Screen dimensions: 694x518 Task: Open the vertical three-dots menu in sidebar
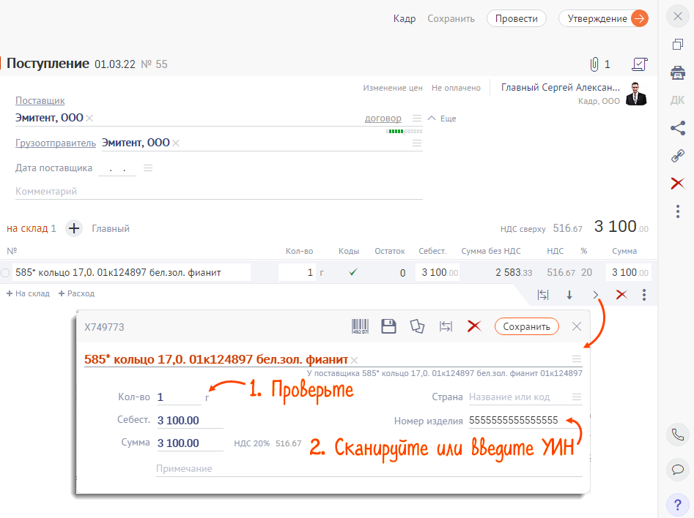(677, 211)
